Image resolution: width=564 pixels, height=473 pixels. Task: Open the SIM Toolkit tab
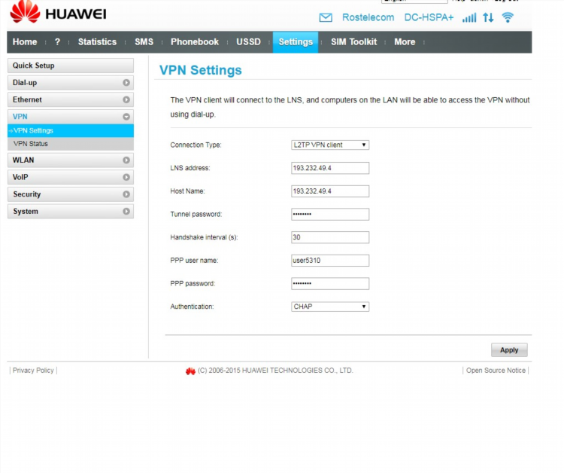click(354, 41)
